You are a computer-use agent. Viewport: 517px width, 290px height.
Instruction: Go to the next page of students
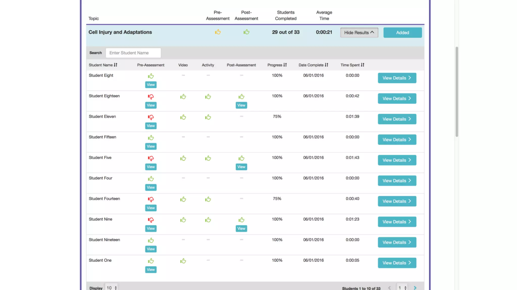(415, 288)
